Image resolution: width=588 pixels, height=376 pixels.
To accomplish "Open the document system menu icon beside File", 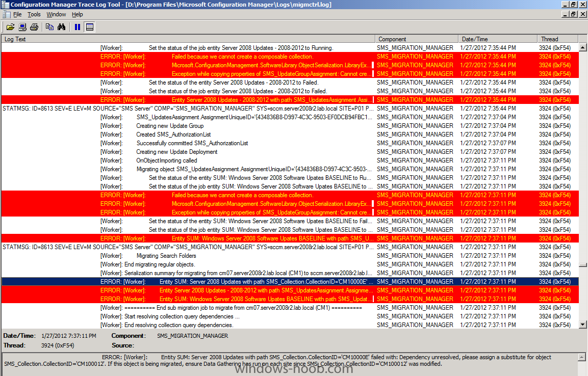I will click(7, 15).
